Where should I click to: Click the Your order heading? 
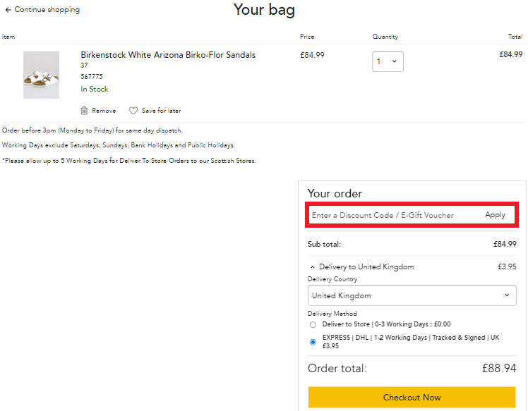point(335,193)
